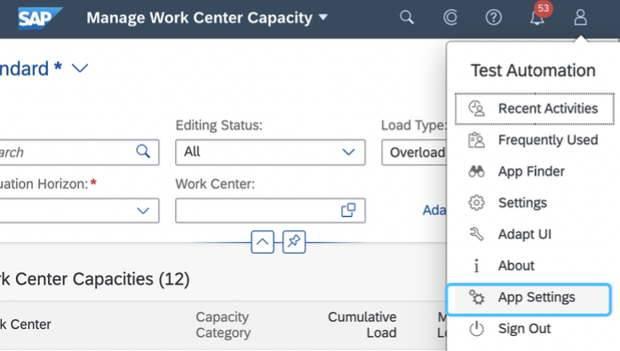The width and height of the screenshot is (620, 351).
Task: Choose App Settings in the user menu
Action: [x=529, y=299]
